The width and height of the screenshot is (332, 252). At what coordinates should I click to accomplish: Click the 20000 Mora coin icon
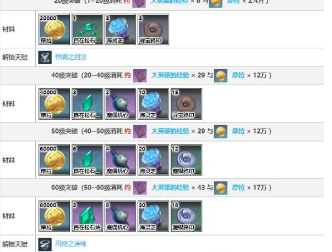click(54, 29)
